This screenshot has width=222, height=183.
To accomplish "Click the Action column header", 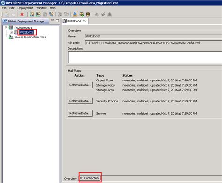I will pyautogui.click(x=80, y=75).
